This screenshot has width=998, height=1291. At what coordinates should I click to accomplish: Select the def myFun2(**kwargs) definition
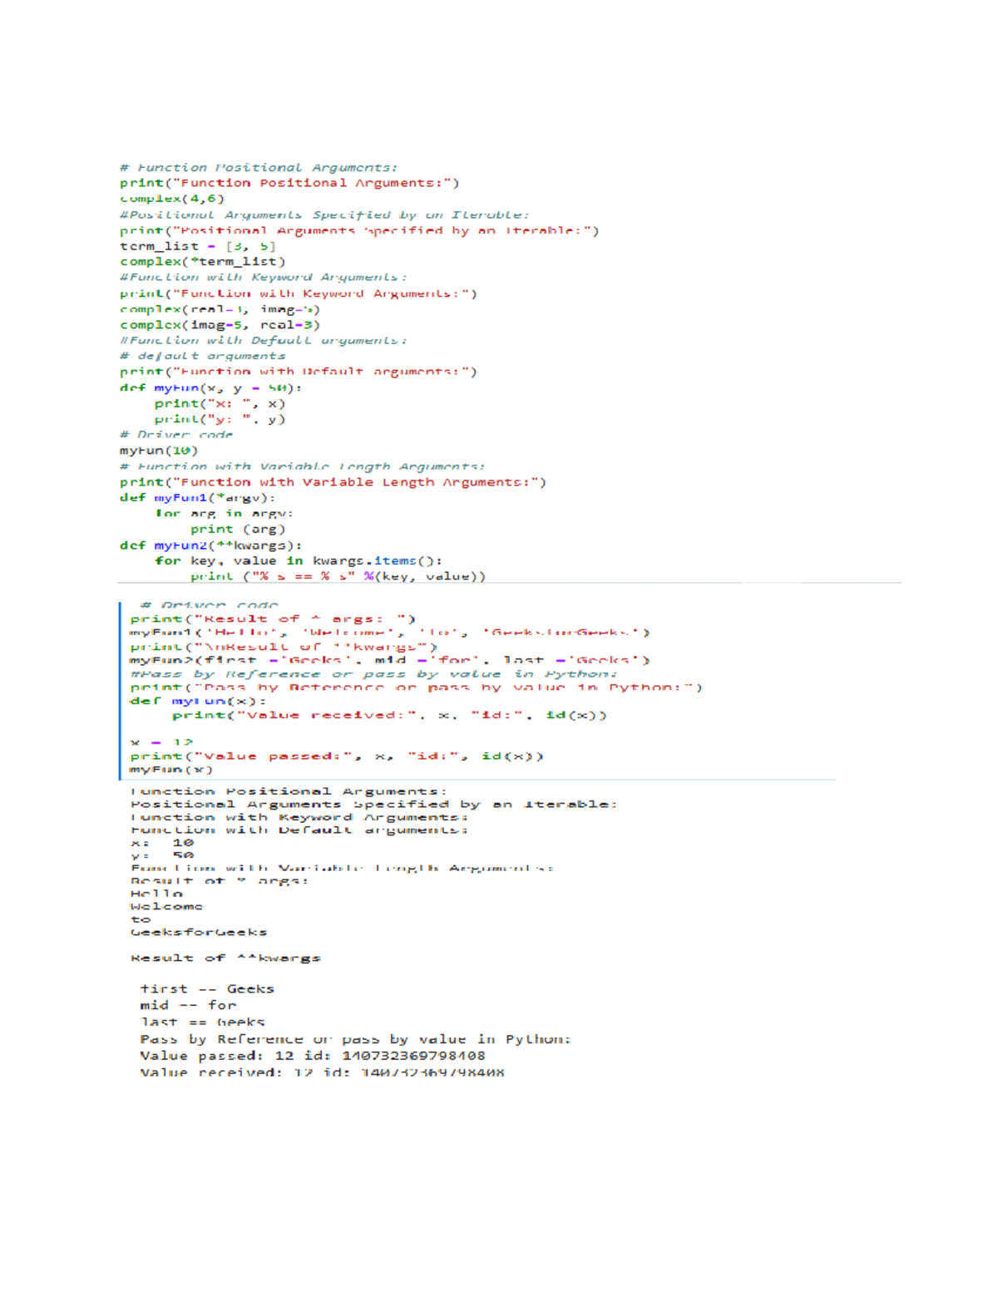[208, 544]
